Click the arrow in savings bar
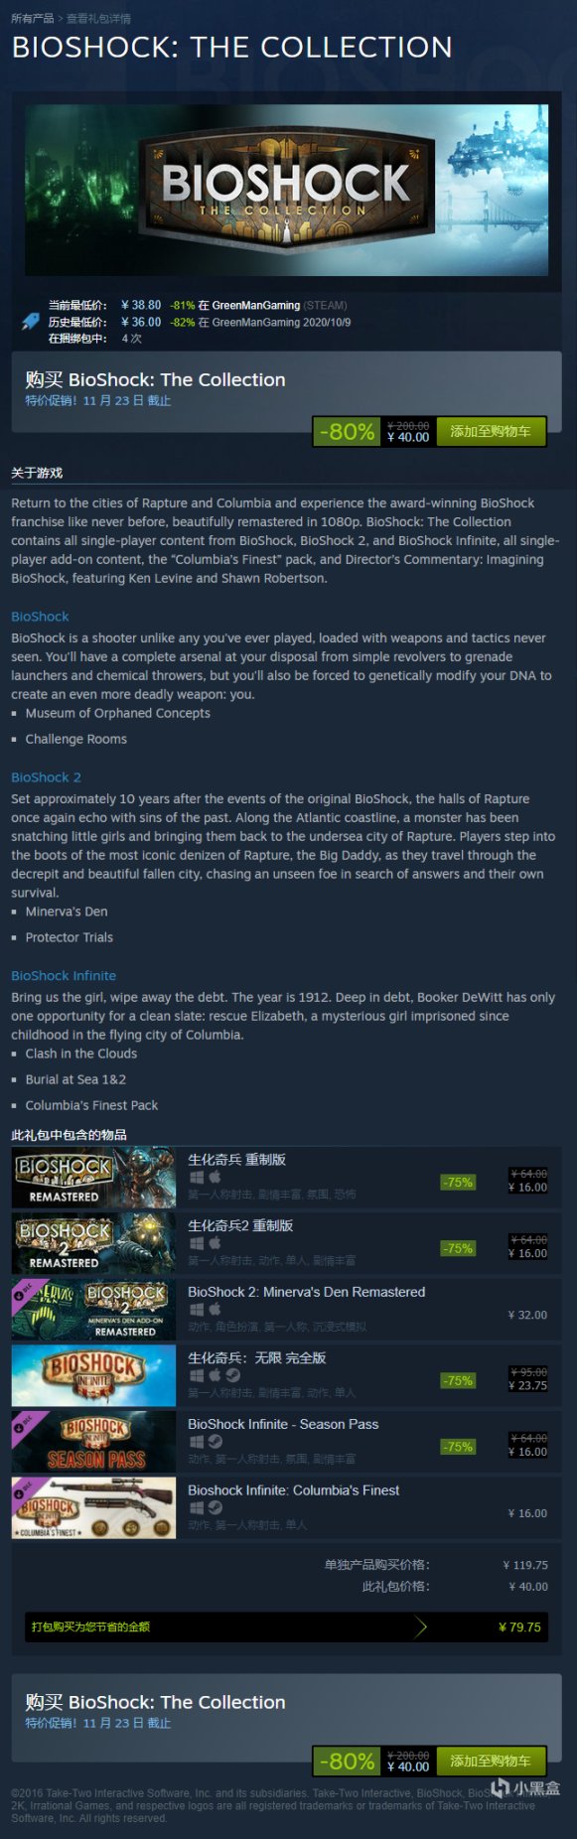577x1839 pixels. pos(421,1627)
